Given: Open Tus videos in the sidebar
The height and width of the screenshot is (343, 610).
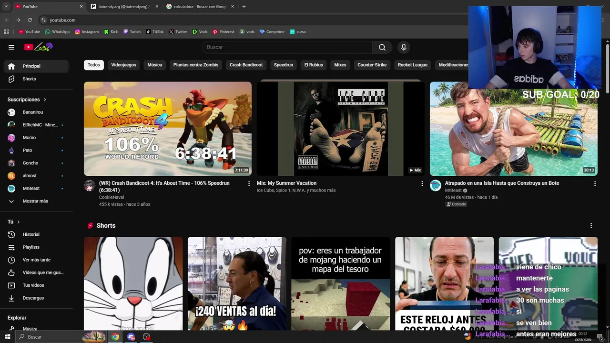Looking at the screenshot, I should click(37, 285).
